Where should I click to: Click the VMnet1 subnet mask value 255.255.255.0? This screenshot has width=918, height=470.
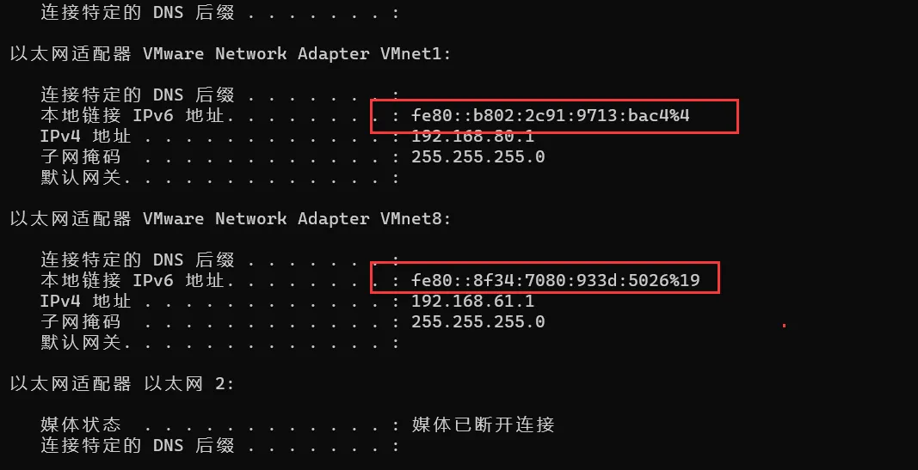(x=478, y=157)
